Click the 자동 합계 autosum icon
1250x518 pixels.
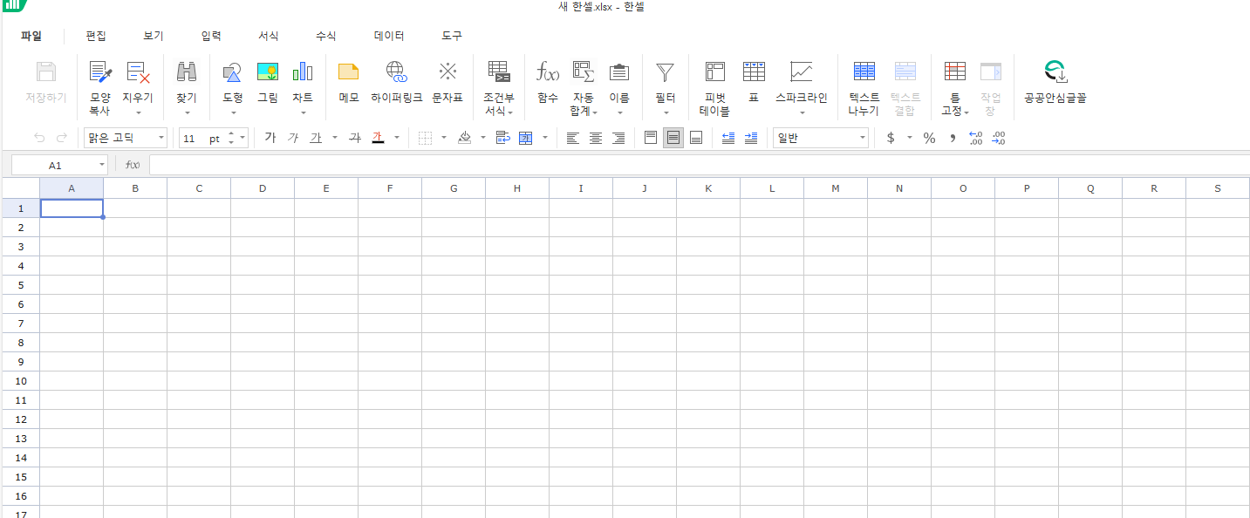(x=583, y=72)
